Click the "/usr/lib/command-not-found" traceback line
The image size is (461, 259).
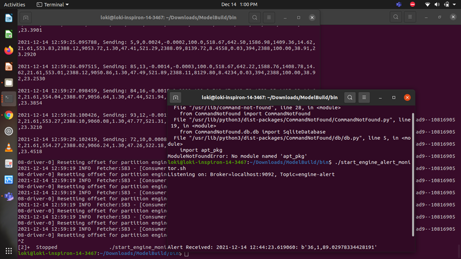coord(257,108)
